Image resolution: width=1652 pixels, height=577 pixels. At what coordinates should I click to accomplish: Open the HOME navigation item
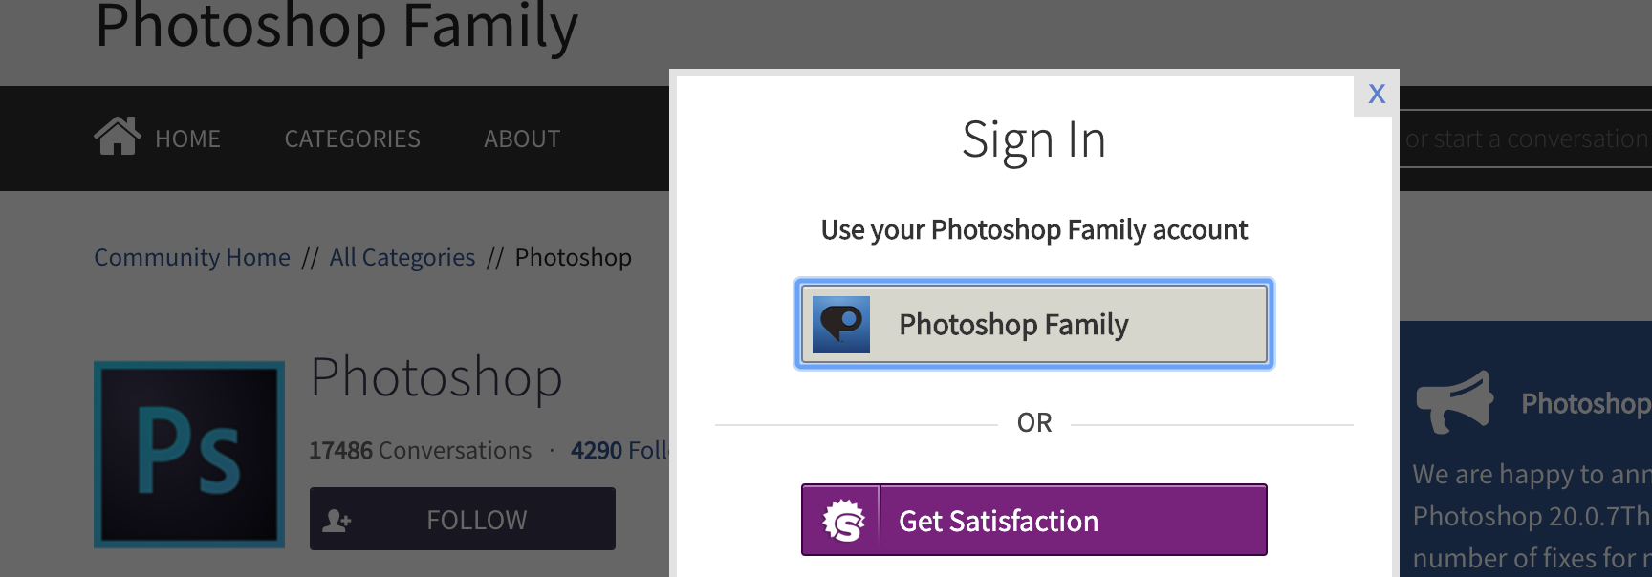[187, 139]
